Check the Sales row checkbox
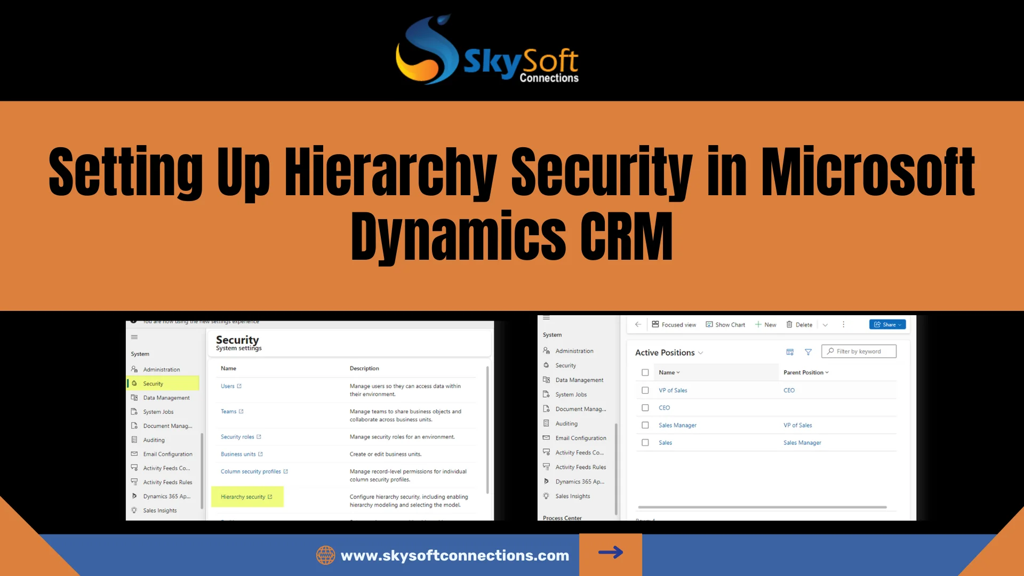 click(645, 443)
